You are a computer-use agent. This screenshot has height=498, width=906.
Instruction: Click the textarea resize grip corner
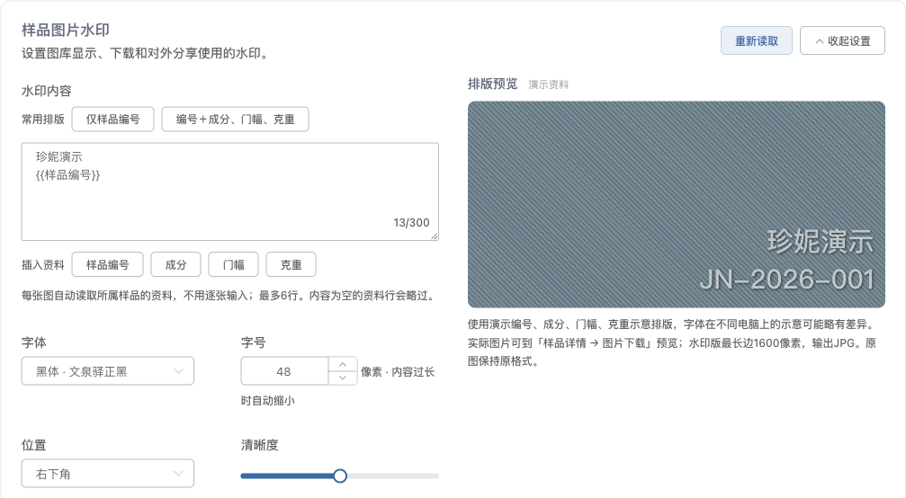coord(434,236)
